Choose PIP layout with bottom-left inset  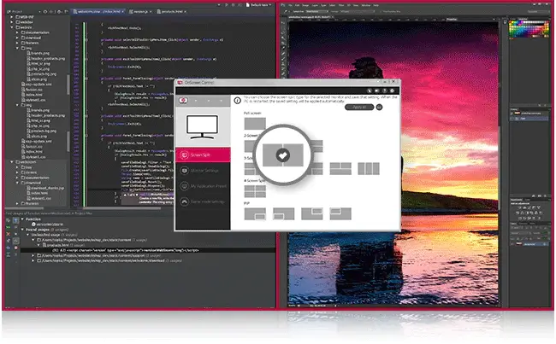(x=283, y=213)
